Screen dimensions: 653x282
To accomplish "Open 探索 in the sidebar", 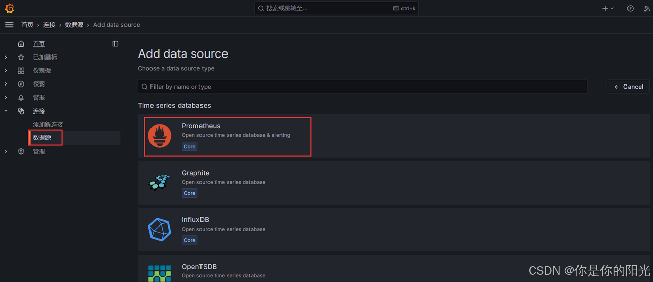I will pyautogui.click(x=39, y=84).
